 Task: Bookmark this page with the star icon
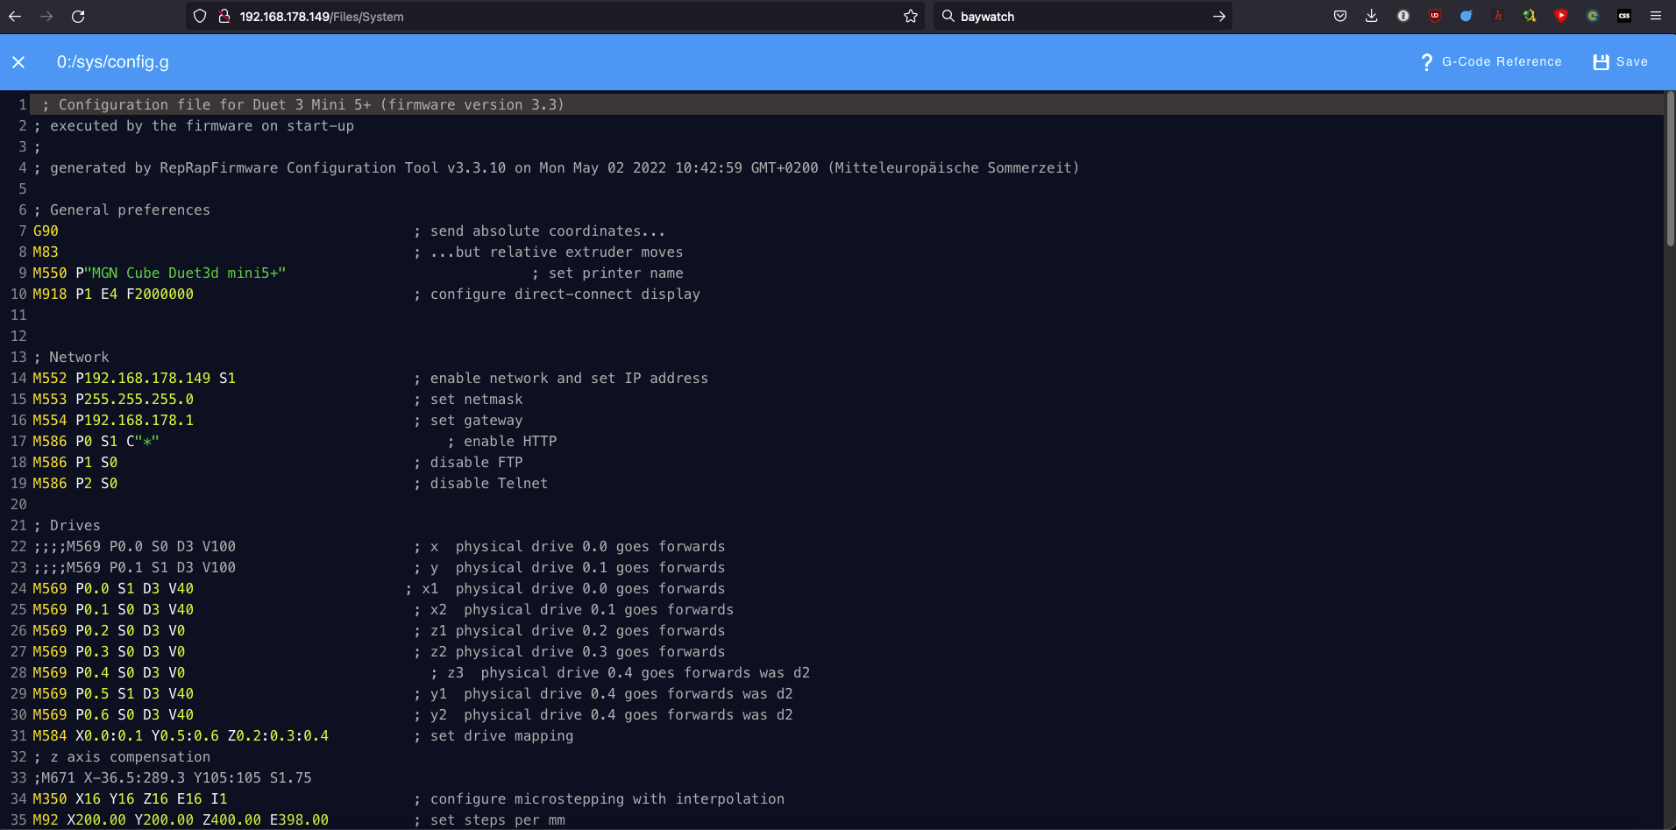911,17
